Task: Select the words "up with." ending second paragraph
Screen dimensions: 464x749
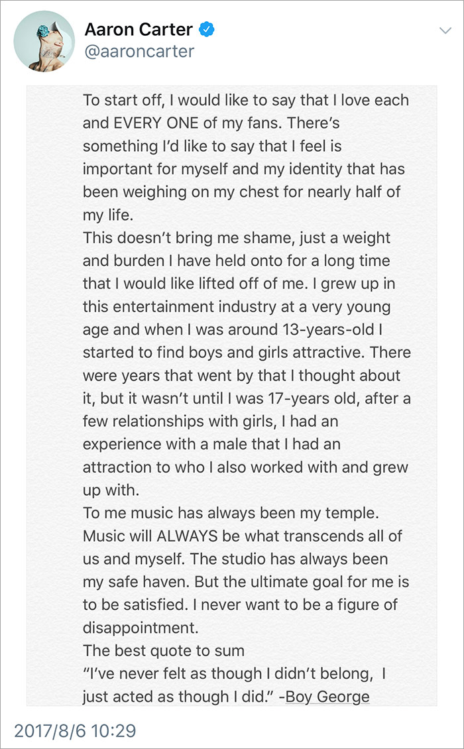Action: [111, 490]
